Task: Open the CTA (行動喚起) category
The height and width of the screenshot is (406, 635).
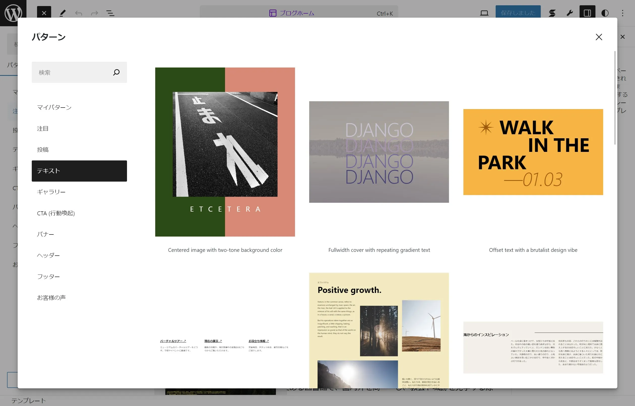Action: 56,213
